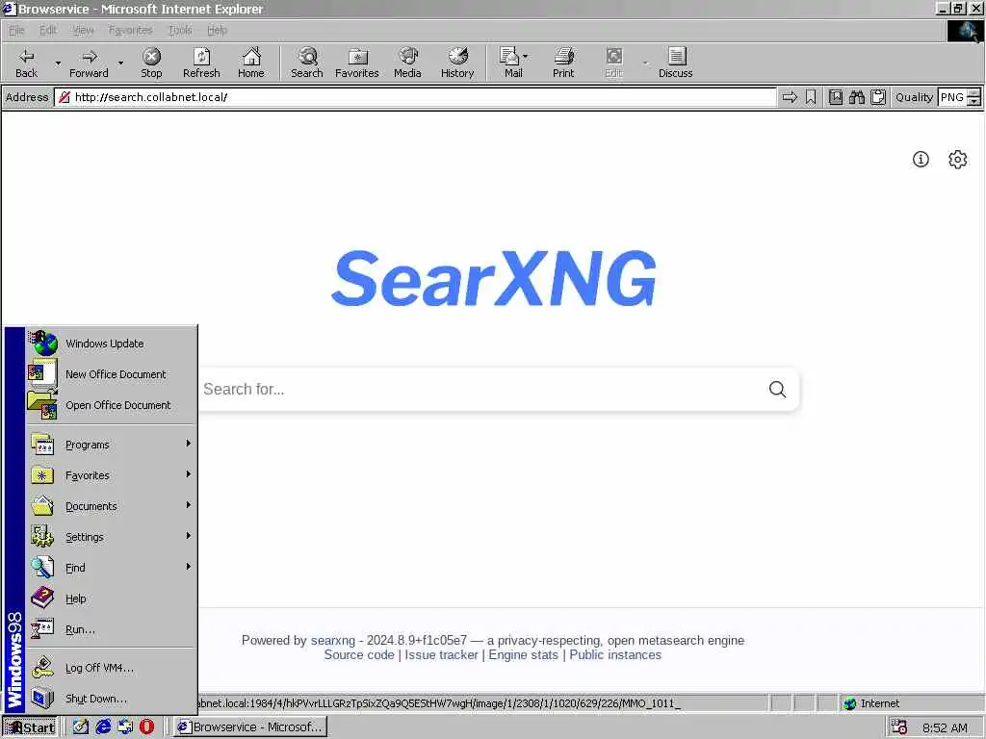Open the Favorites toolbar pane

(x=357, y=63)
